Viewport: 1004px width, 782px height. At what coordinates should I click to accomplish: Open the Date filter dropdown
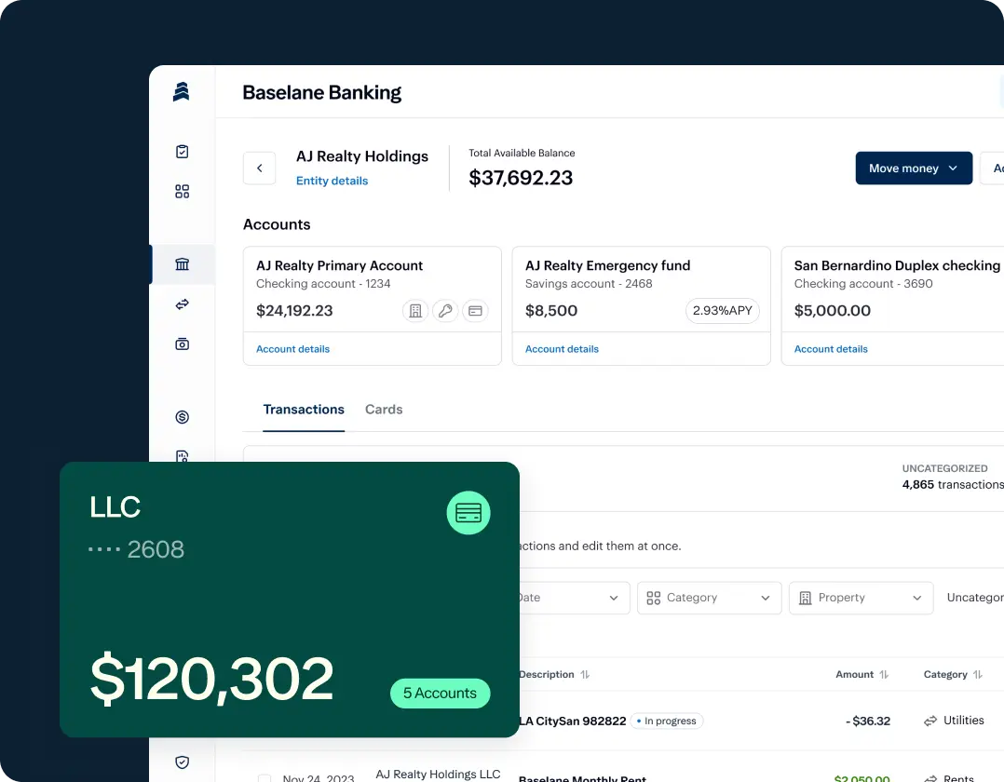[x=573, y=598]
